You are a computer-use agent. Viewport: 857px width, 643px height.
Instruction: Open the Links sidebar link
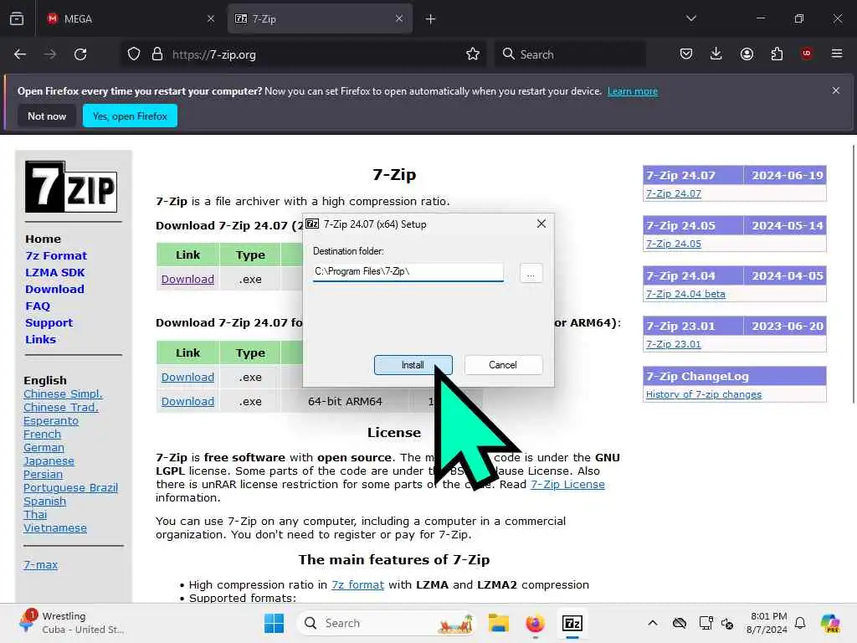[40, 340]
